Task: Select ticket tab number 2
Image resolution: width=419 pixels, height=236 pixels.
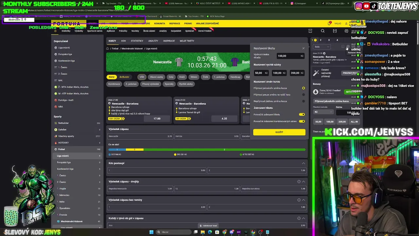Action: tap(320, 40)
